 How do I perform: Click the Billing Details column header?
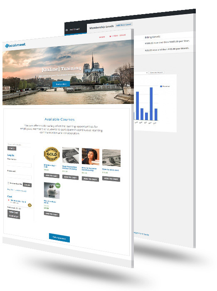(153, 37)
